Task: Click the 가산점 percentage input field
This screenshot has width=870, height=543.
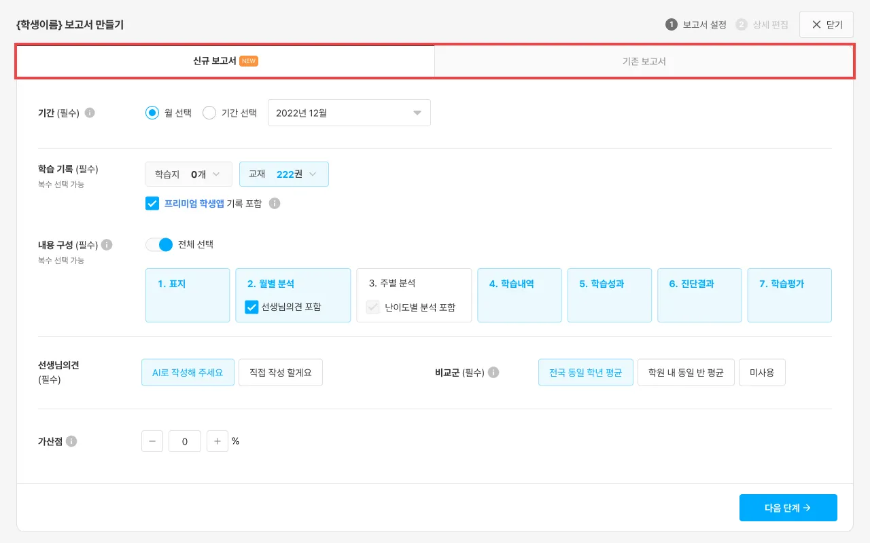Action: tap(185, 441)
